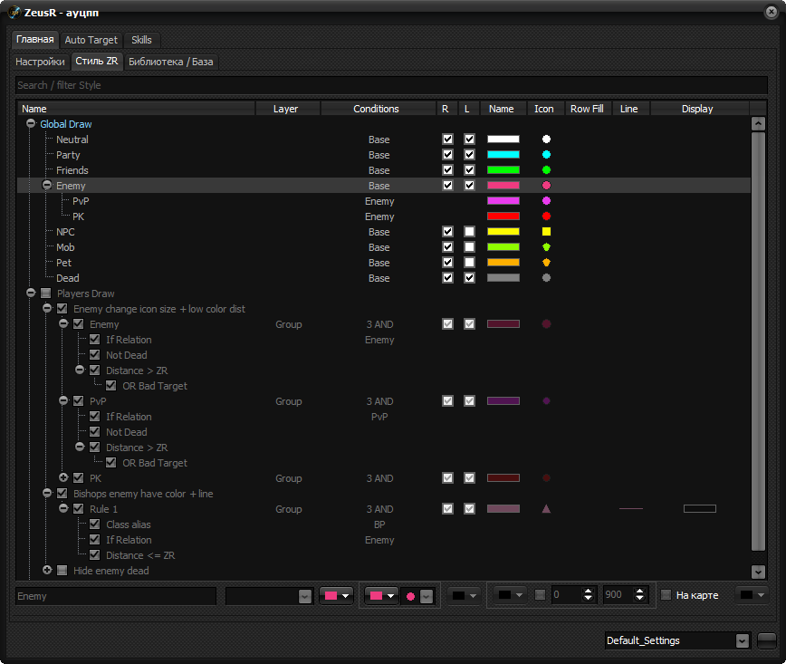Image resolution: width=786 pixels, height=664 pixels.
Task: Uncheck the Class alias checkbox
Action: coord(95,524)
